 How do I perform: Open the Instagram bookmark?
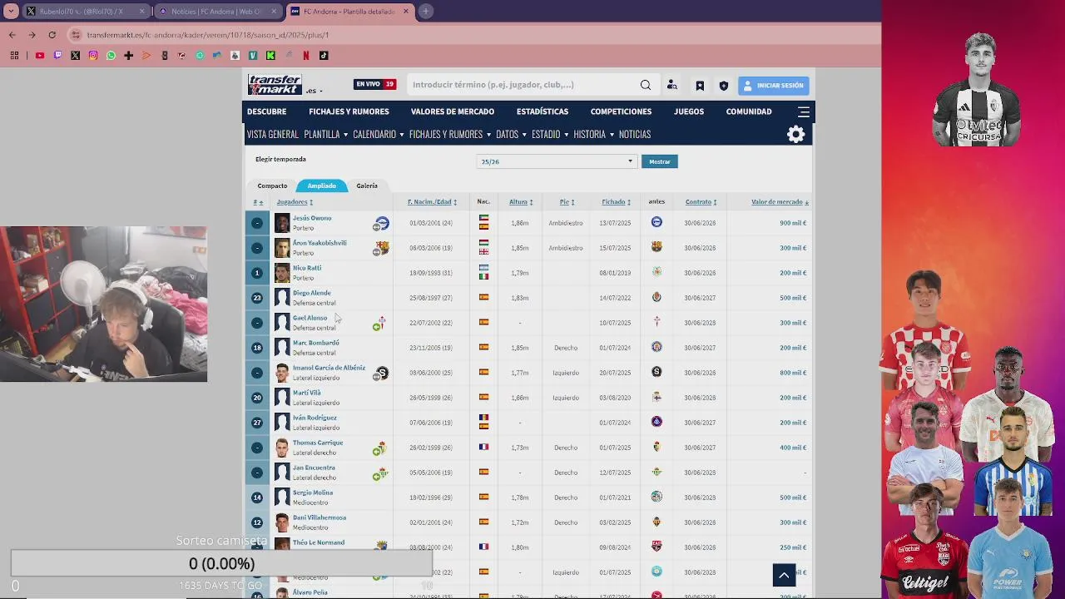point(92,56)
